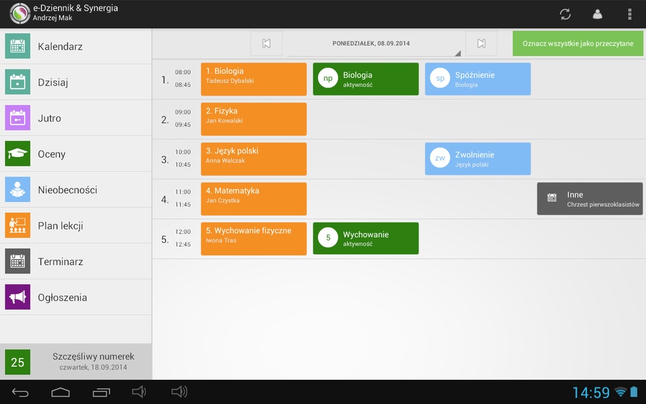
Task: Open the Kalendarz calendar icon
Action: [17, 46]
